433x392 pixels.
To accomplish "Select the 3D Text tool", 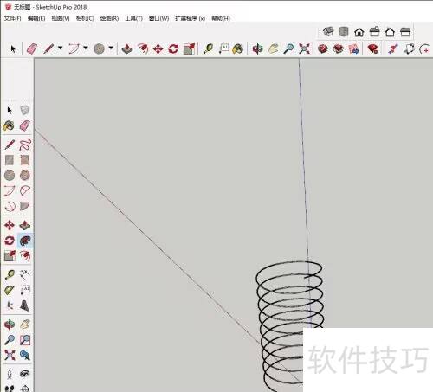I will pyautogui.click(x=25, y=305).
